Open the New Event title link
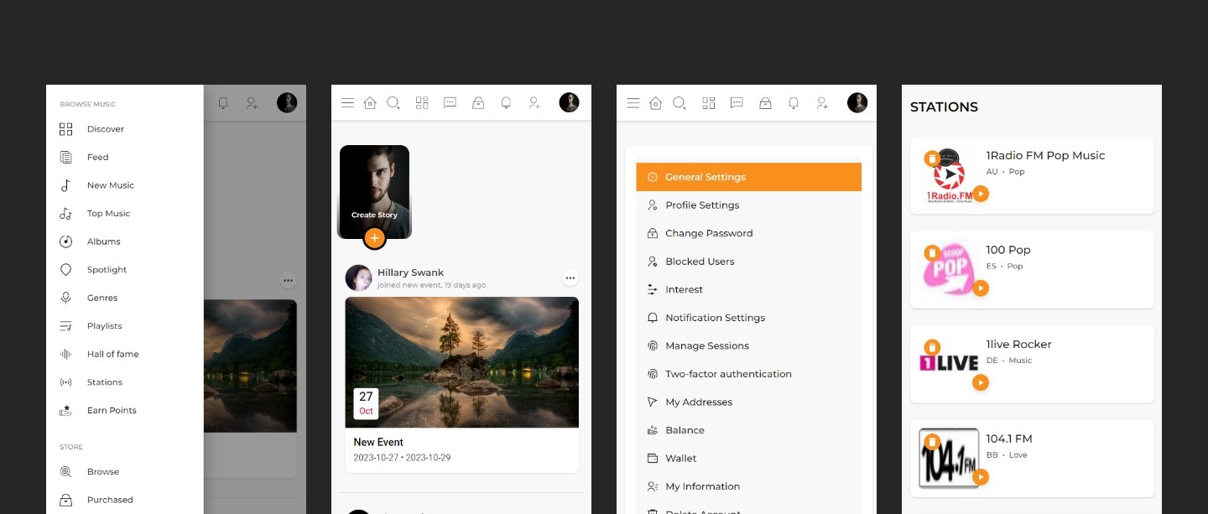The width and height of the screenshot is (1208, 514). 378,442
